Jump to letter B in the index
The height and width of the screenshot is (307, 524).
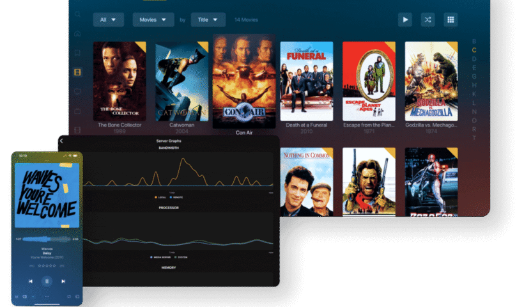click(x=474, y=42)
